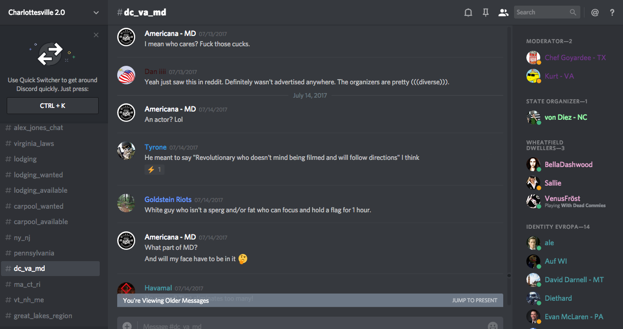Select member von Diez - NC
623x329 pixels.
point(565,117)
